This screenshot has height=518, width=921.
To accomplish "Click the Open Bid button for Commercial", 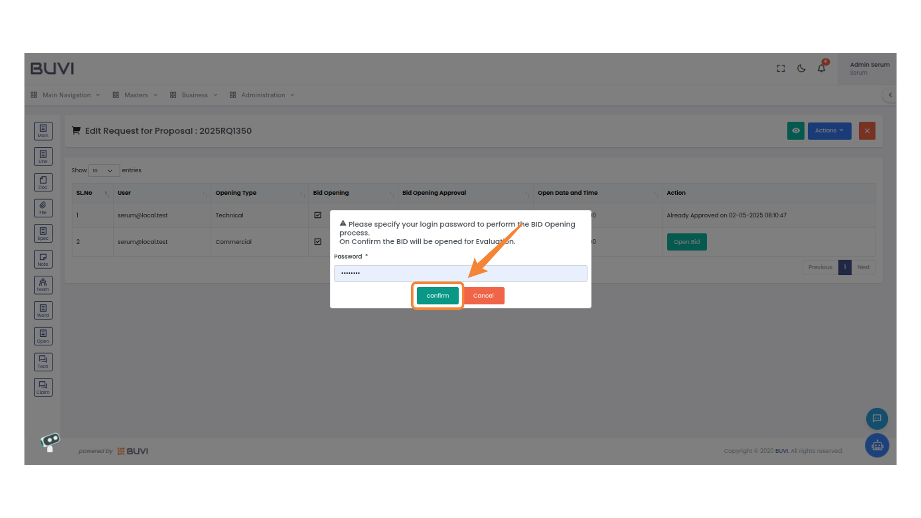I will tap(686, 242).
